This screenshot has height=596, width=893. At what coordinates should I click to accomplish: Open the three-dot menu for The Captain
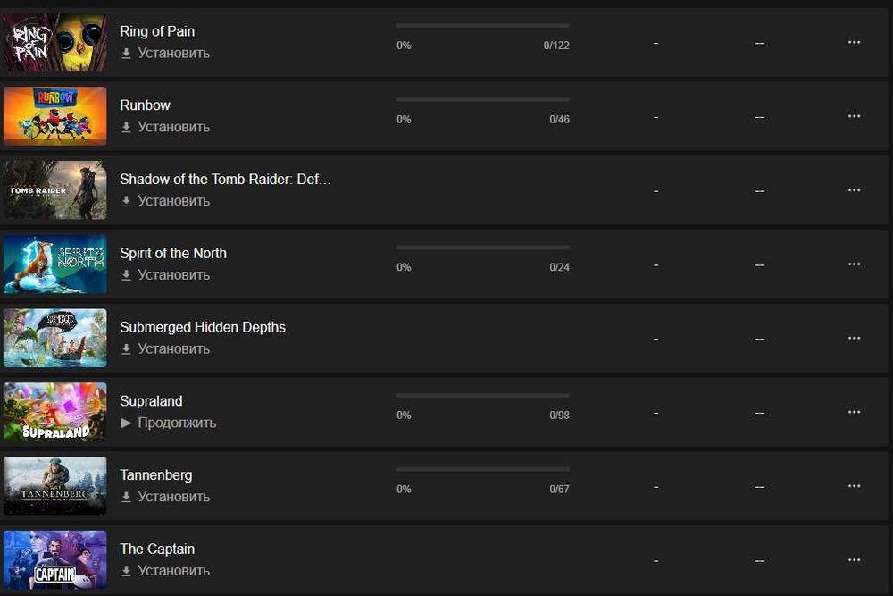(854, 560)
